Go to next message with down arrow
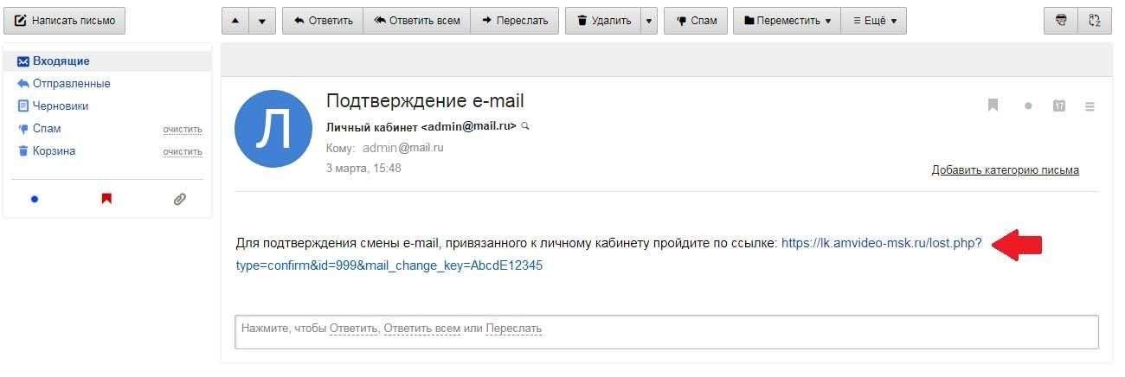 262,21
